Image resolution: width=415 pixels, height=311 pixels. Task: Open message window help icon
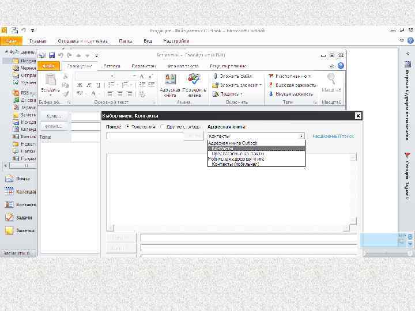(341, 66)
